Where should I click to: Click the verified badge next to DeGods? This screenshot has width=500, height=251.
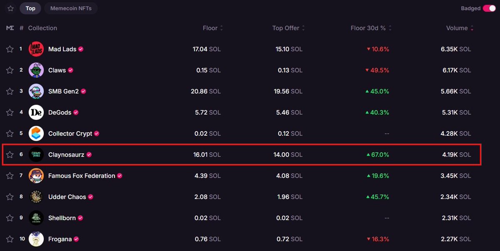tap(76, 112)
